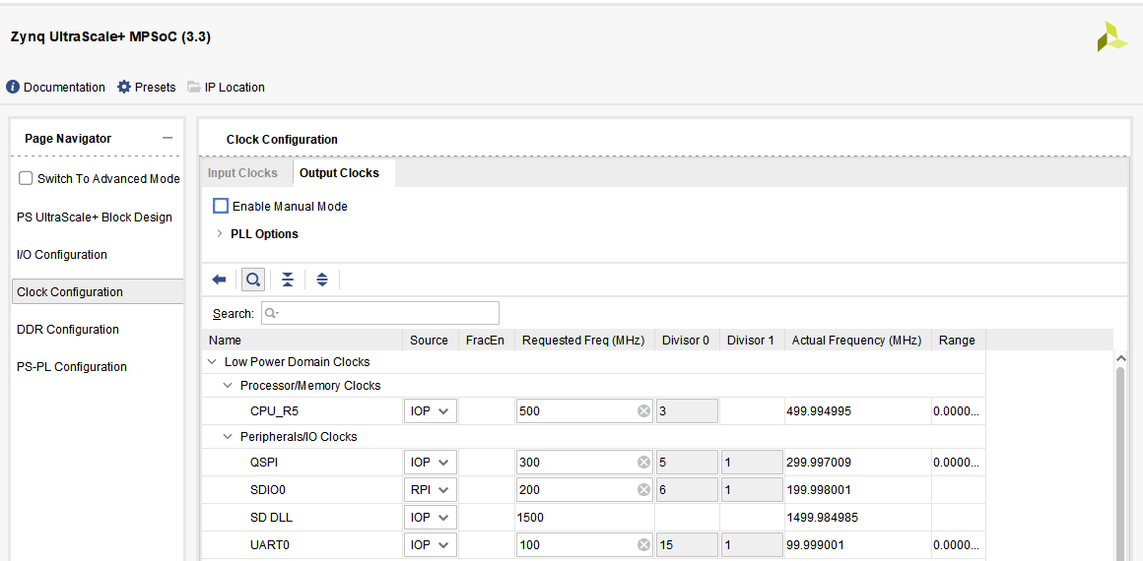The width and height of the screenshot is (1143, 561).
Task: Toggle the search magnifier toolbar icon
Action: tap(253, 280)
